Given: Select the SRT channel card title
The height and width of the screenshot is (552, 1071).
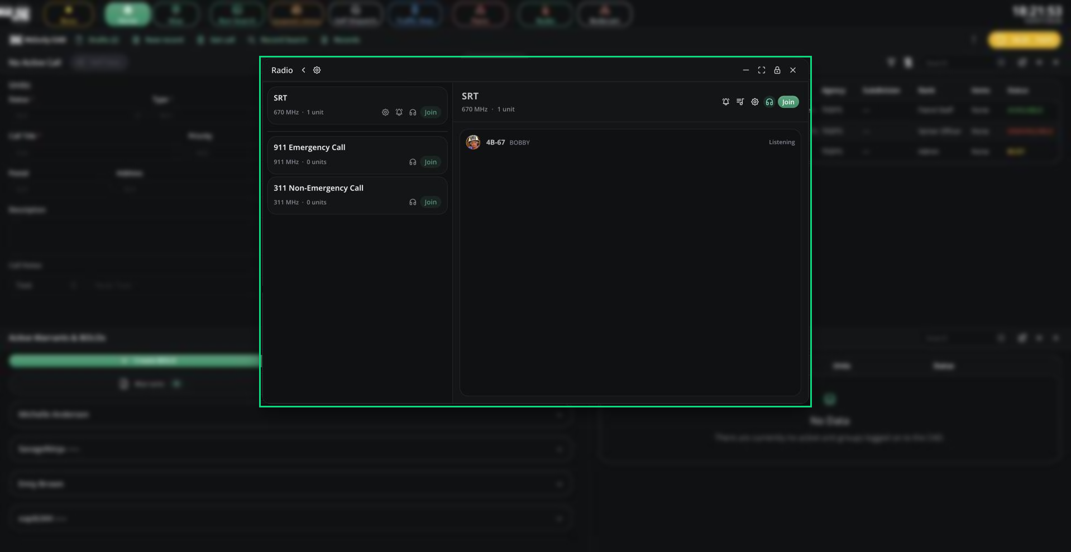Looking at the screenshot, I should tap(280, 98).
